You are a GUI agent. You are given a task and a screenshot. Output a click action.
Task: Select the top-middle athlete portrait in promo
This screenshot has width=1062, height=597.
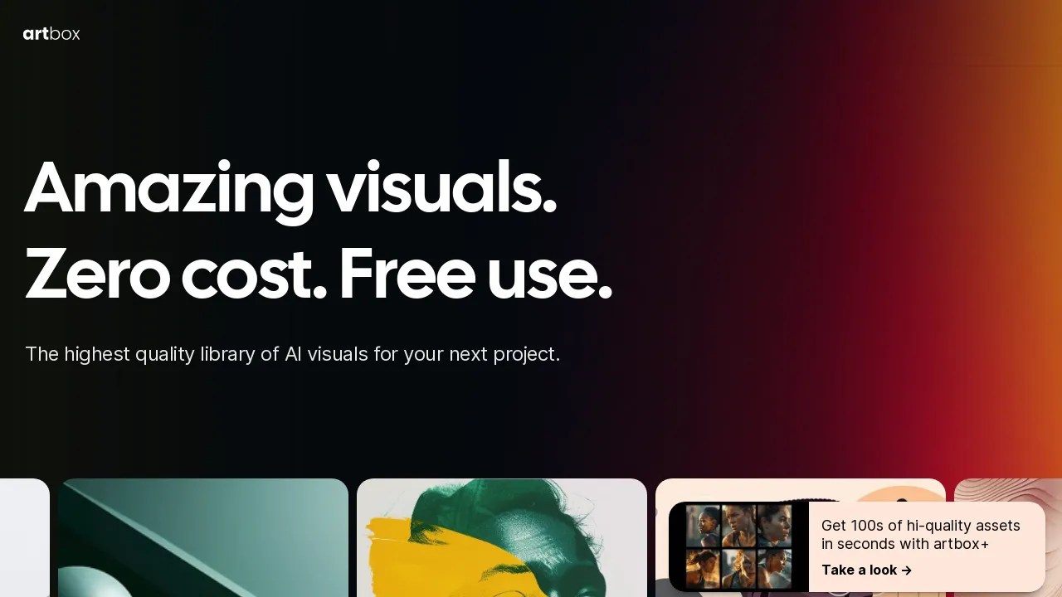tap(738, 526)
